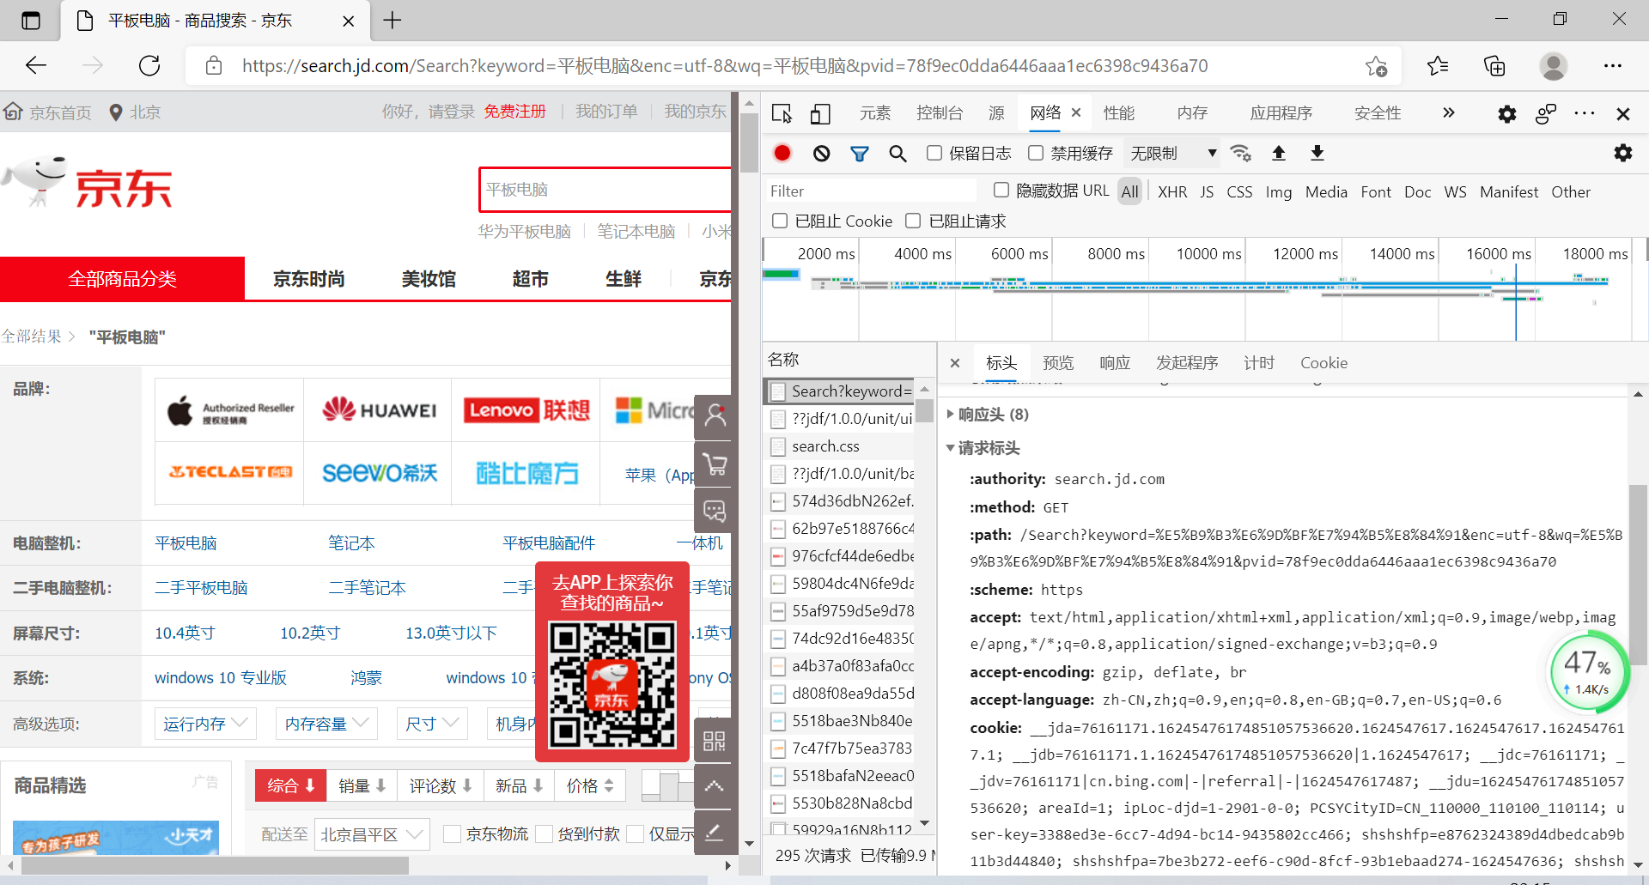Show more DevTools tabs chevron
The image size is (1649, 885).
(x=1449, y=112)
